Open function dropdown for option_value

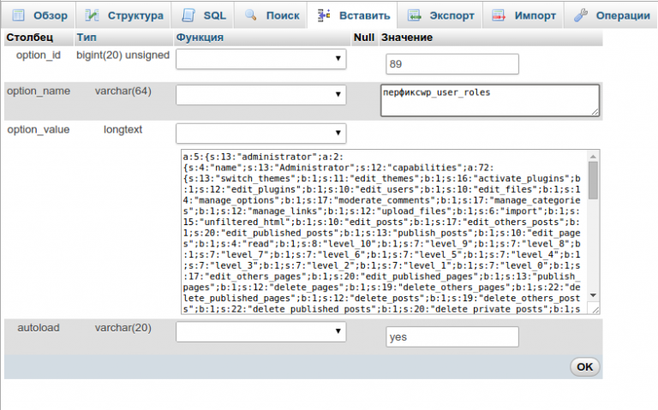click(x=260, y=134)
